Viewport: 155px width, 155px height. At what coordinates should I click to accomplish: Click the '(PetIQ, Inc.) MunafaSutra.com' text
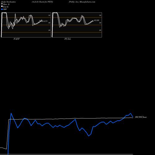click(82, 2)
